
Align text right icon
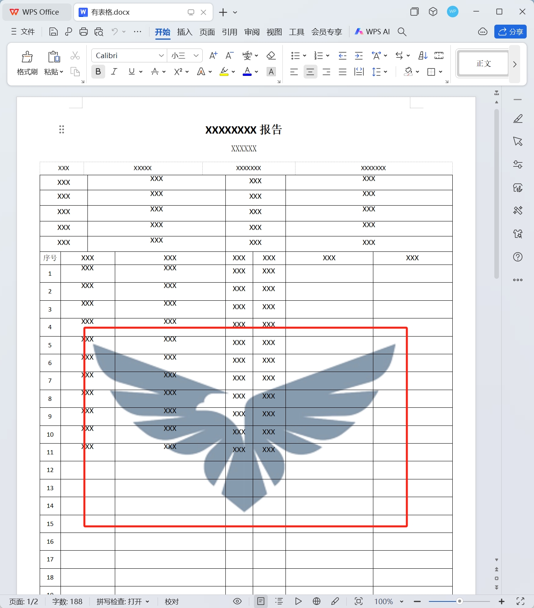click(x=326, y=72)
